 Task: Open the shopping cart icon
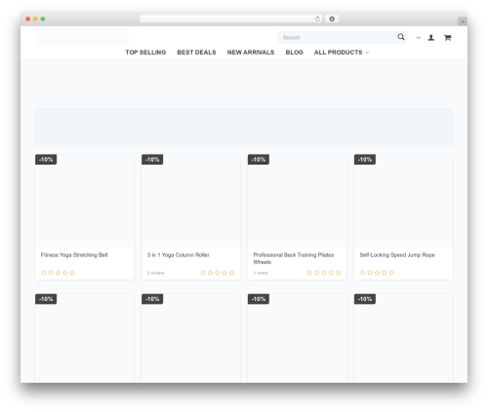(x=448, y=38)
